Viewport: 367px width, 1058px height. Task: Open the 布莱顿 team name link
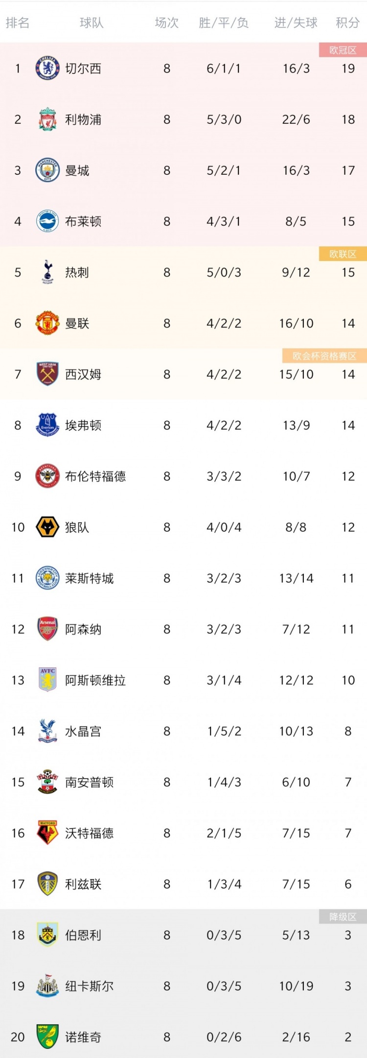tap(83, 222)
